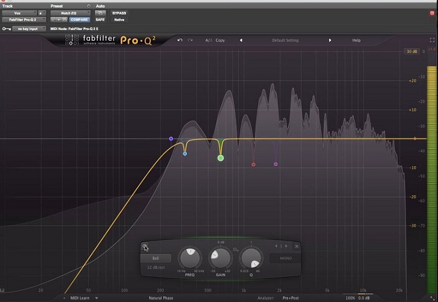Click the automation enable icon under Auto
This screenshot has width=438, height=302.
pyautogui.click(x=100, y=13)
